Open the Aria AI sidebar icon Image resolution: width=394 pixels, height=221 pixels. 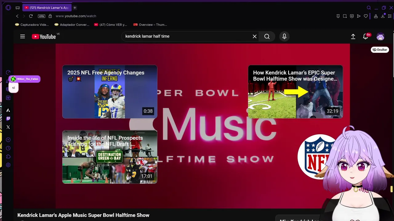point(8,110)
